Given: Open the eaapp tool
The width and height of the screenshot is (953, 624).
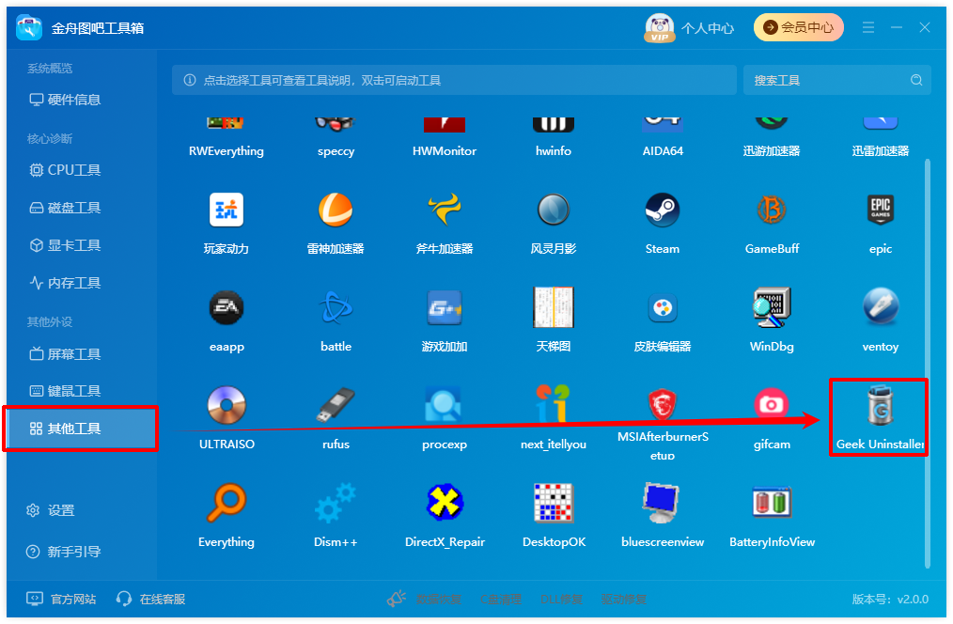Looking at the screenshot, I should [x=227, y=307].
